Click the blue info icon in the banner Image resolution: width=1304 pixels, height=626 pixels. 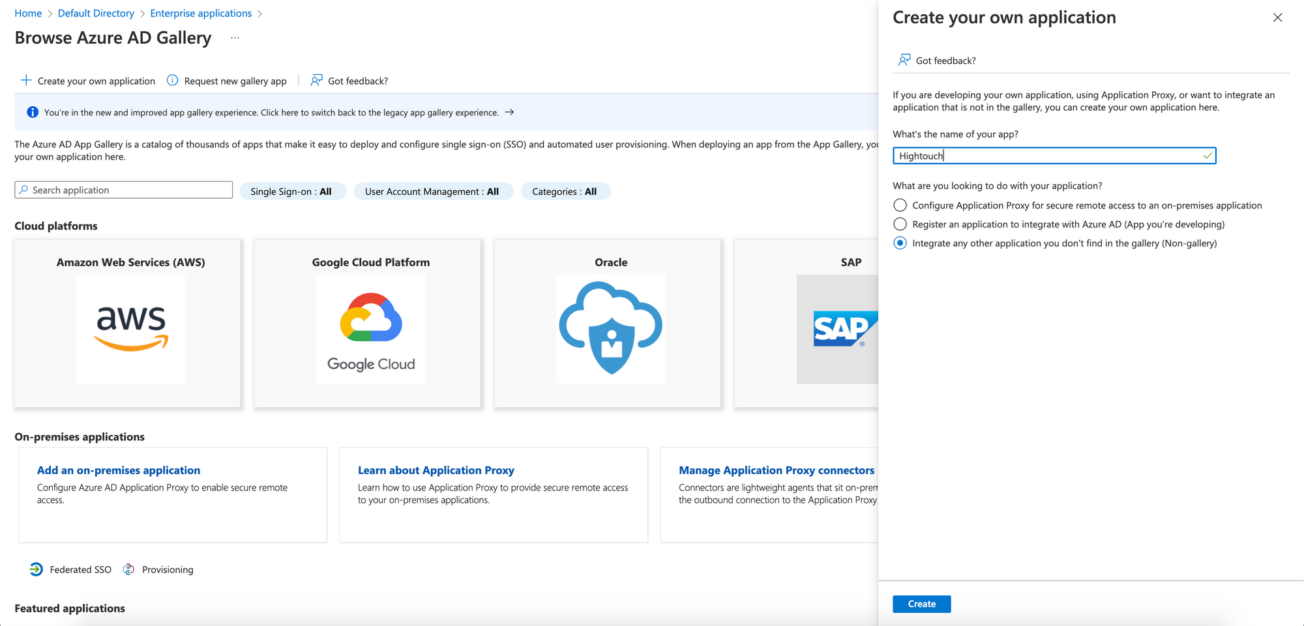tap(33, 112)
